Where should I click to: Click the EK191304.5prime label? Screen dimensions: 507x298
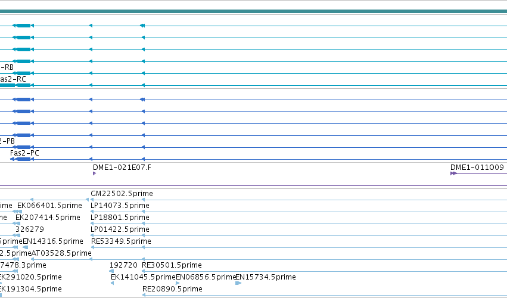pos(30,289)
